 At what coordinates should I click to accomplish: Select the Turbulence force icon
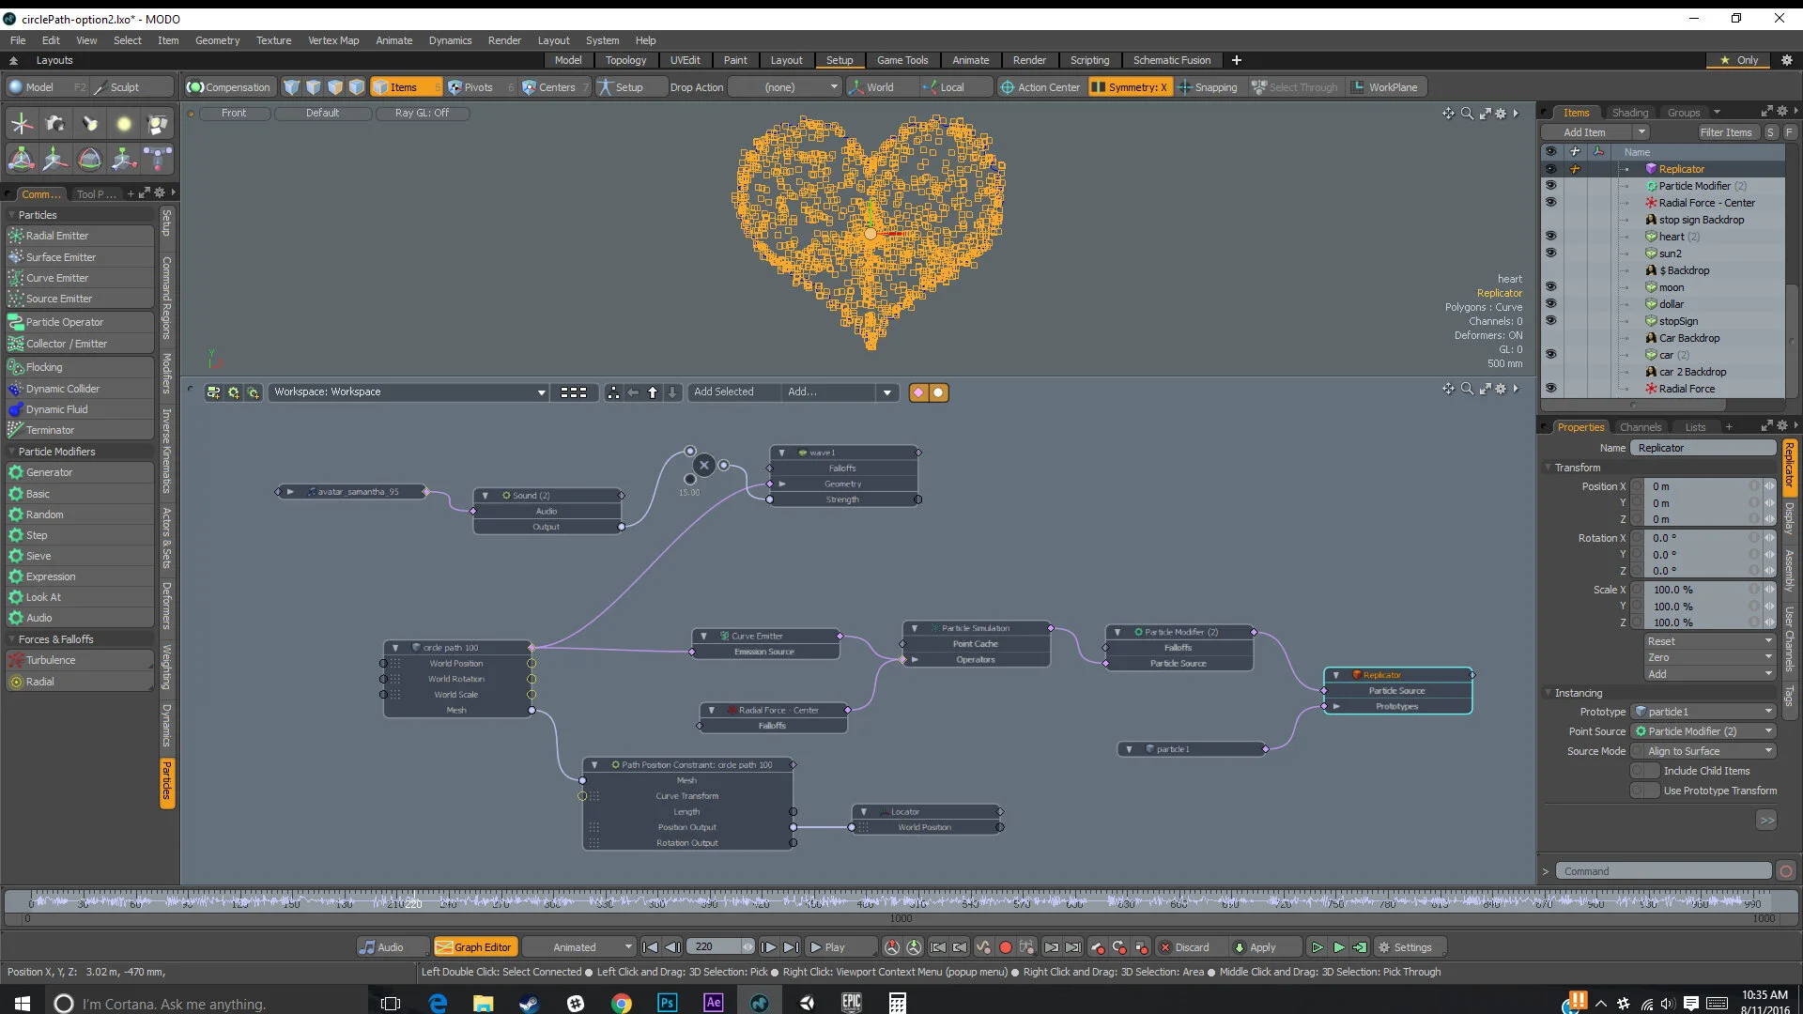click(x=16, y=660)
